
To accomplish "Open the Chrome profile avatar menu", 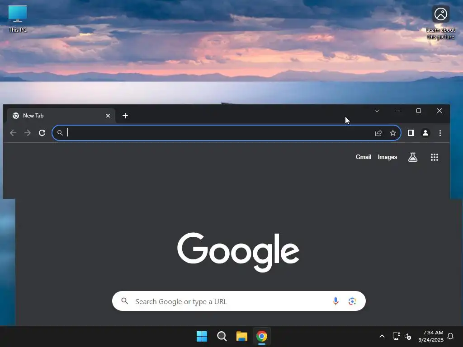I will [425, 133].
